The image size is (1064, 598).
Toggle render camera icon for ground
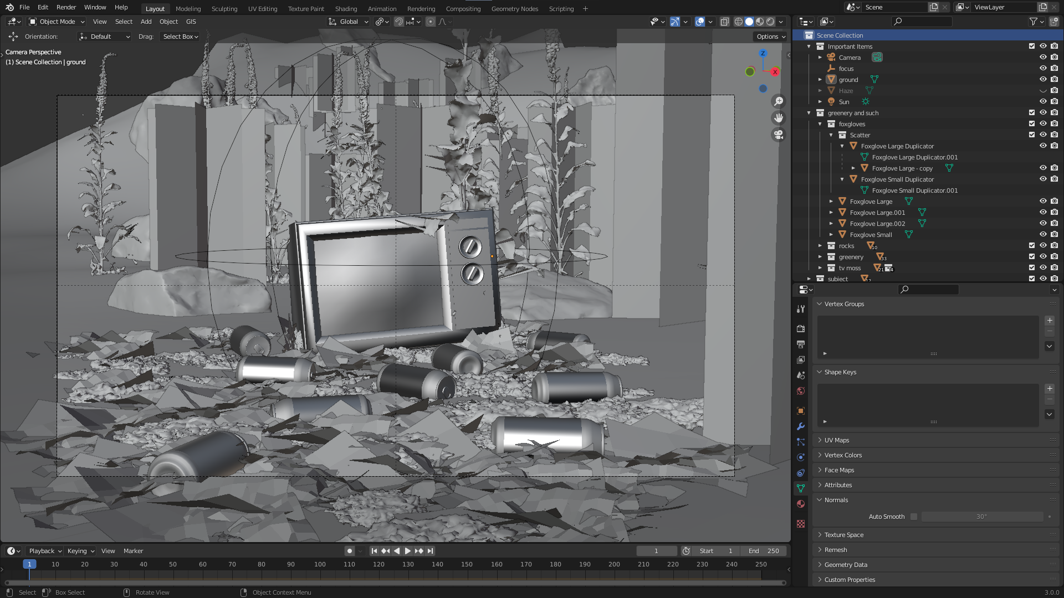click(1054, 80)
